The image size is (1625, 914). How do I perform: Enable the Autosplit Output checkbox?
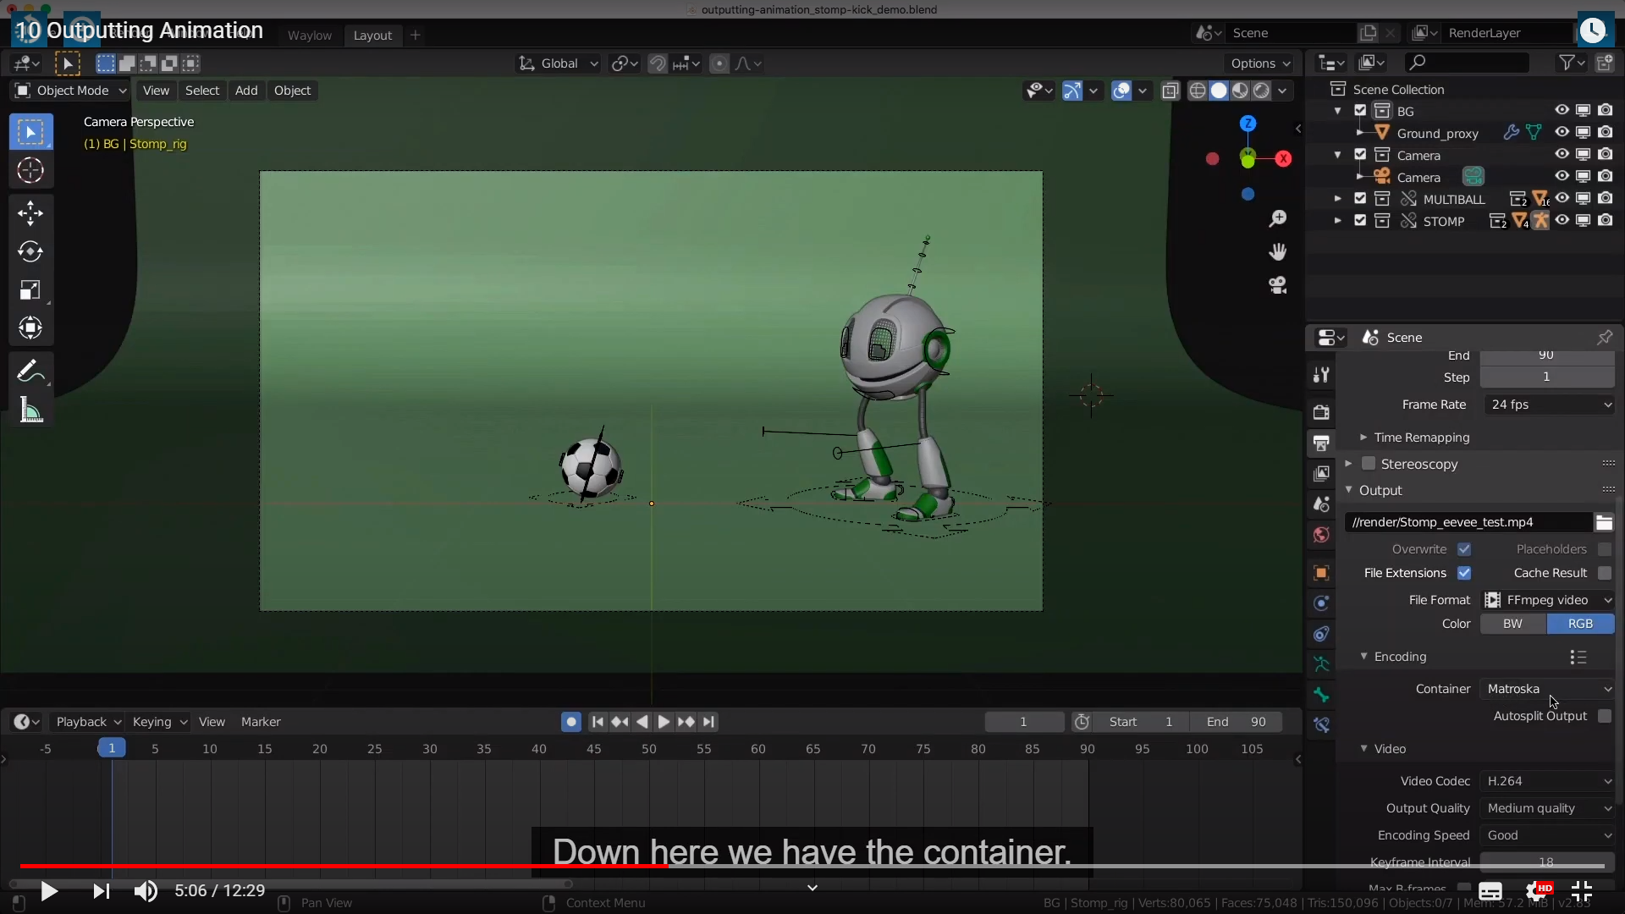[x=1604, y=716]
